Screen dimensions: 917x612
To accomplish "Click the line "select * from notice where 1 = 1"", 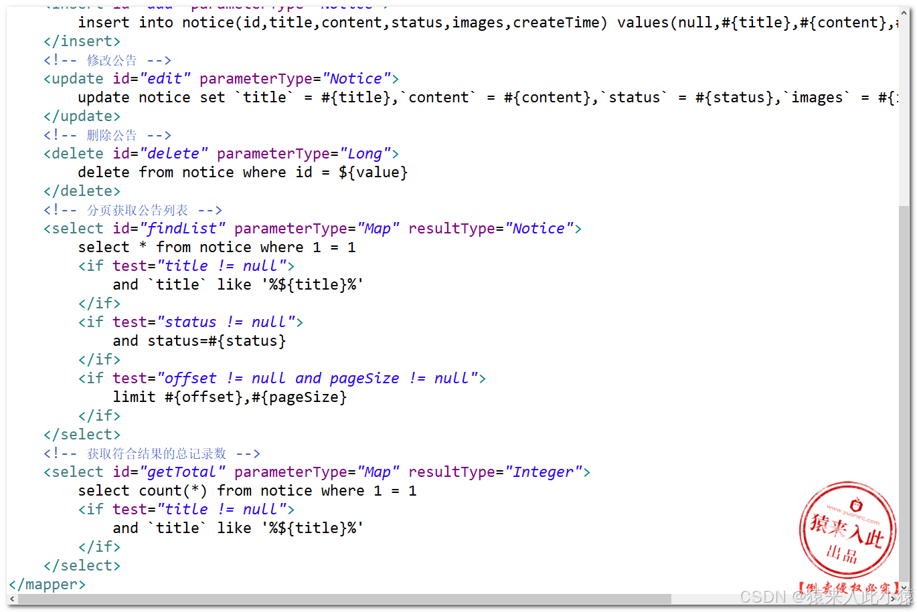I will tap(217, 247).
